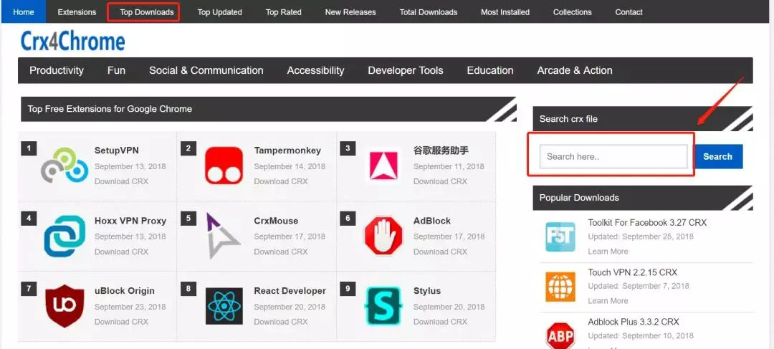The width and height of the screenshot is (774, 349).
Task: Open the Total Downloads page
Action: click(x=429, y=12)
